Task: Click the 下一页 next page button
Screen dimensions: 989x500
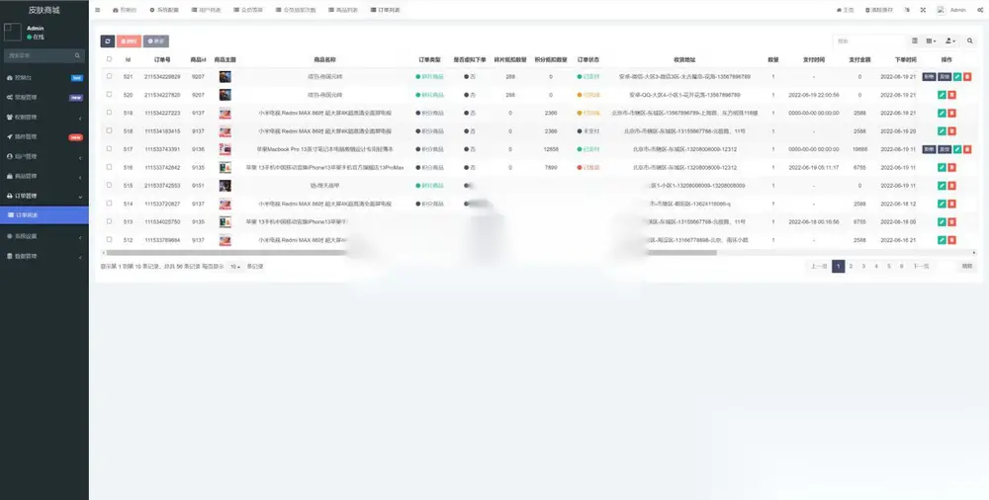Action: click(x=921, y=266)
